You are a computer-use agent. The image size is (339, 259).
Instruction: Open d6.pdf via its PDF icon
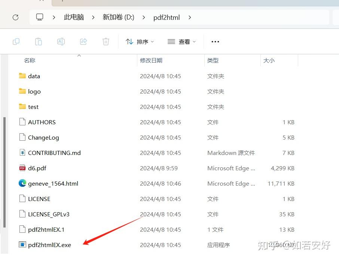(x=22, y=168)
